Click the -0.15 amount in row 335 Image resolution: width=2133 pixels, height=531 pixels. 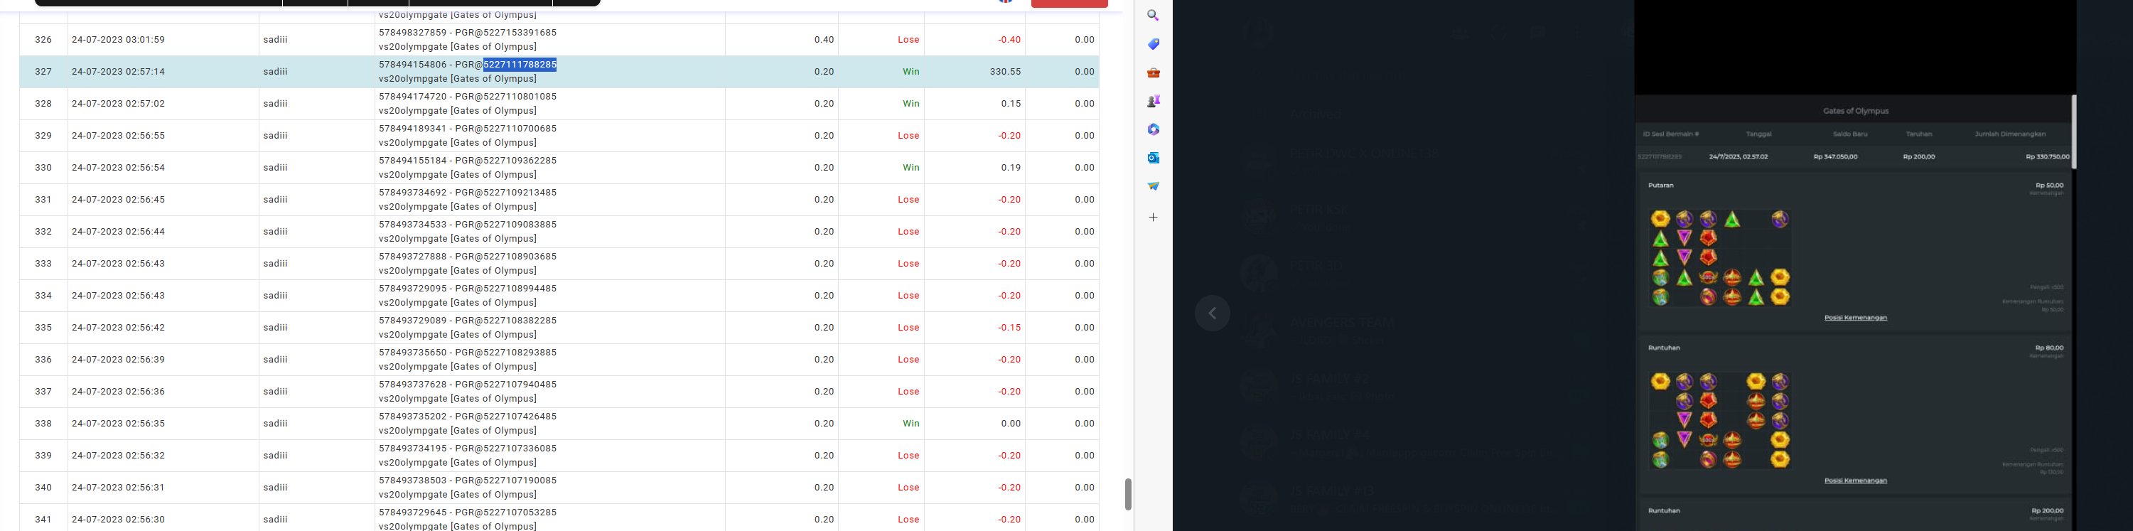point(1009,328)
